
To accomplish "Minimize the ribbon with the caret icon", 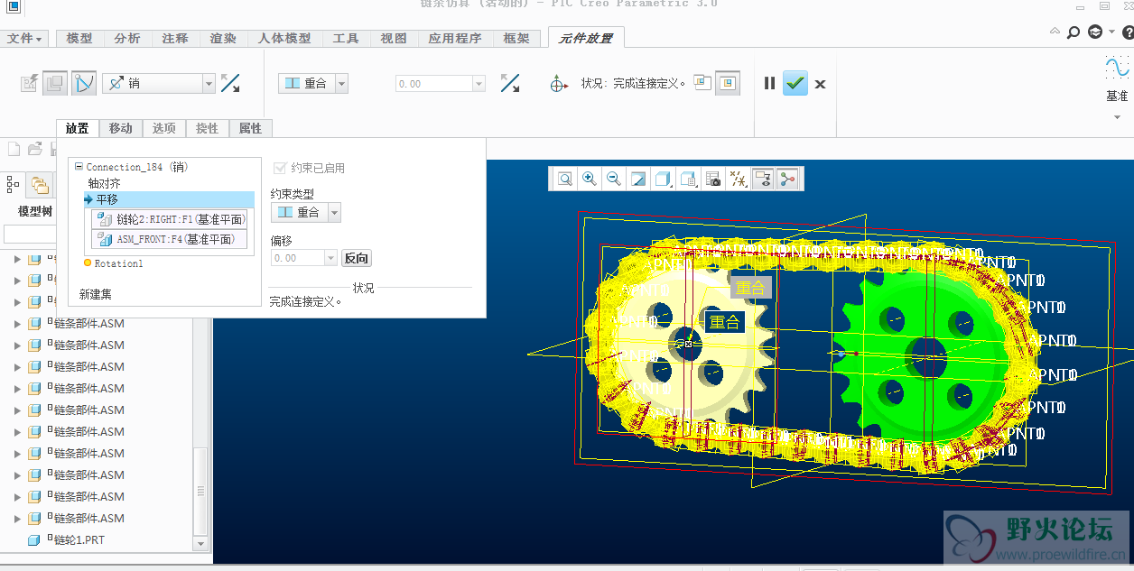I will point(1056,32).
